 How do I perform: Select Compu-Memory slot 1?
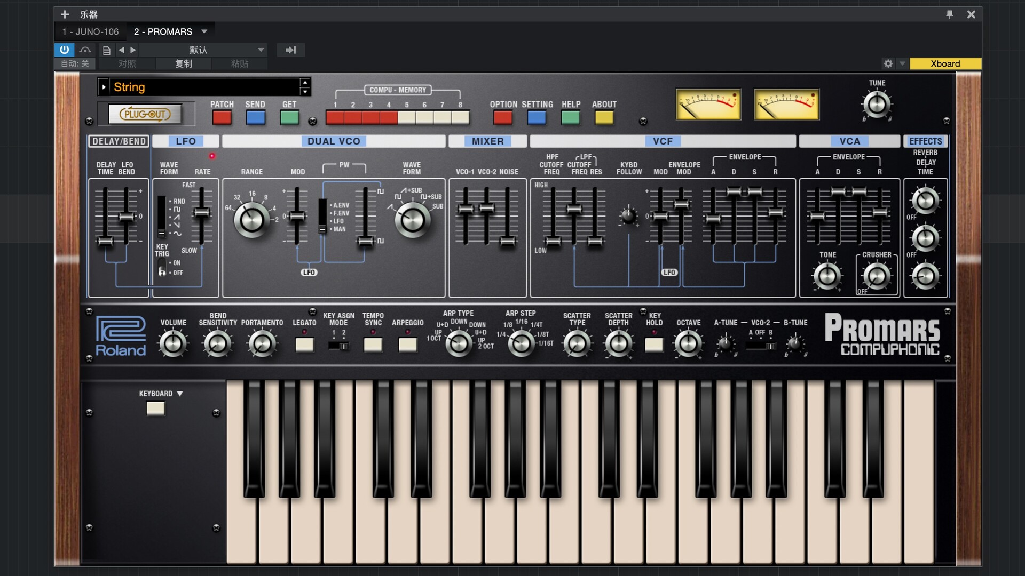(x=335, y=117)
